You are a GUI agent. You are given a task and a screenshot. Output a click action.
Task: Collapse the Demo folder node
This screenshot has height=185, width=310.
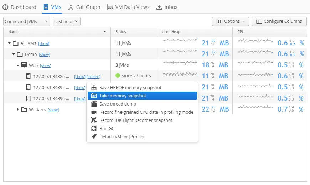(x=14, y=54)
